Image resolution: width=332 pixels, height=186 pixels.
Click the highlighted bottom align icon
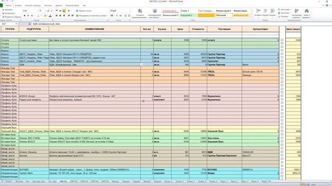(64, 11)
